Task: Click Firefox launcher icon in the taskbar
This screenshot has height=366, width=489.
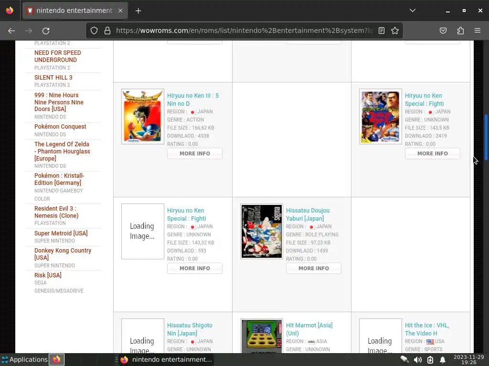Action: (56, 359)
